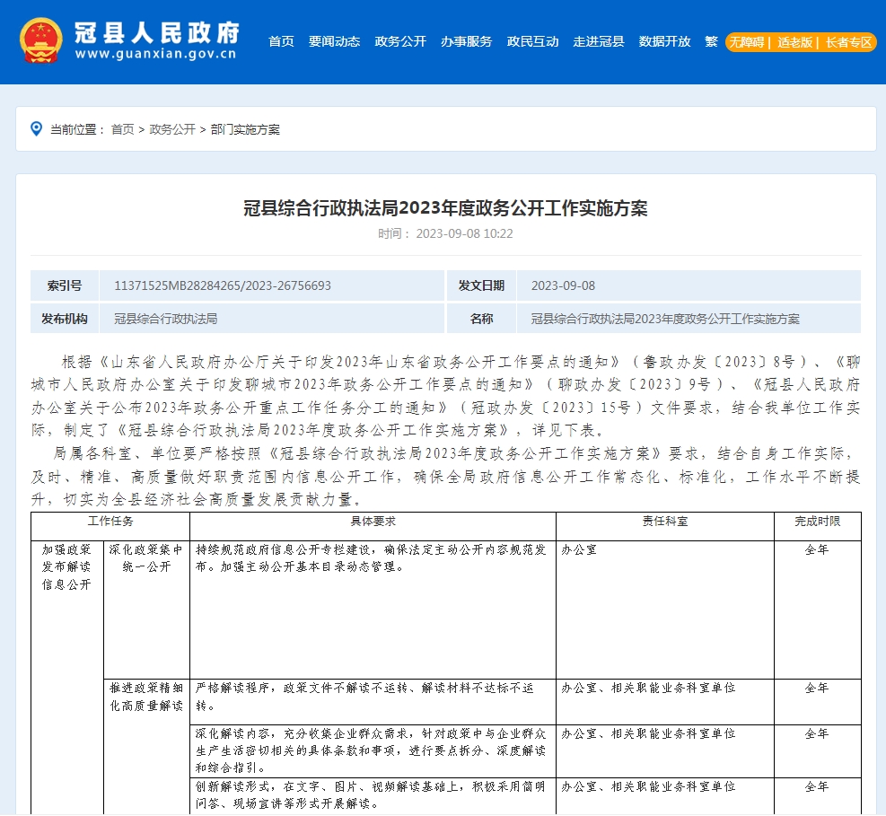Open the 办事服务 navigation menu
Screen dimensions: 886x816
[466, 42]
